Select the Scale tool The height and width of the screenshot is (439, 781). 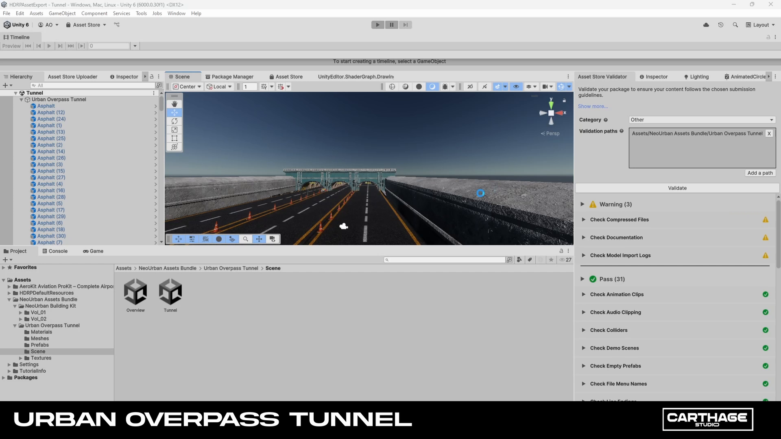click(175, 130)
